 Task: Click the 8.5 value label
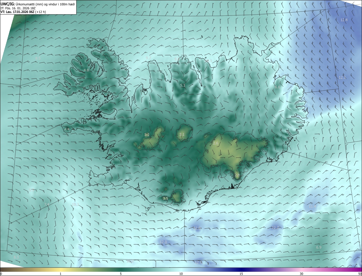coord(38,58)
